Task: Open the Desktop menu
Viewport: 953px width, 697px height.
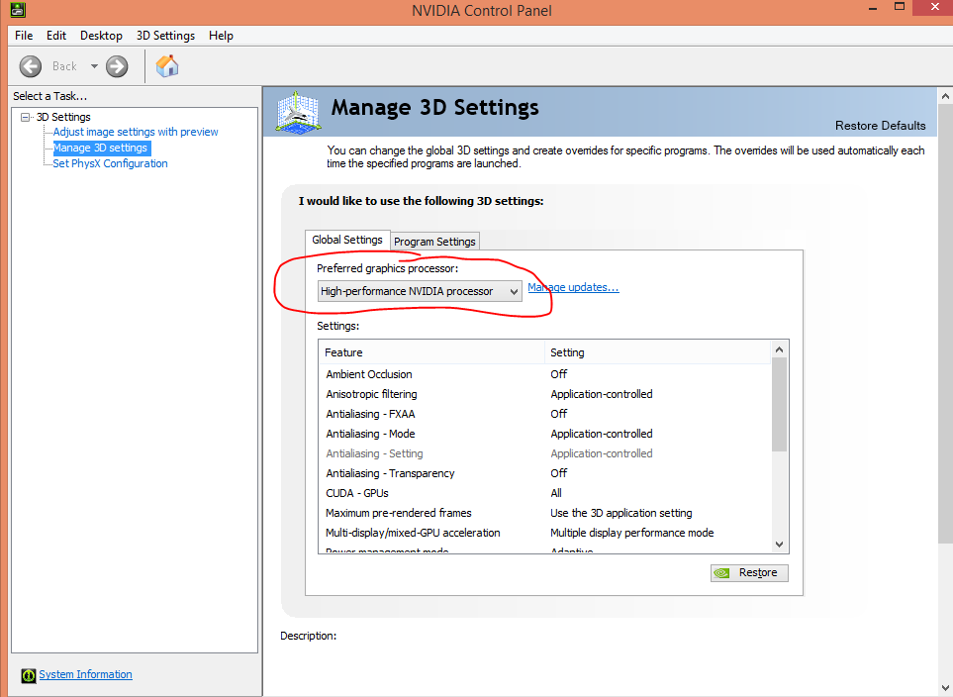Action: [101, 36]
